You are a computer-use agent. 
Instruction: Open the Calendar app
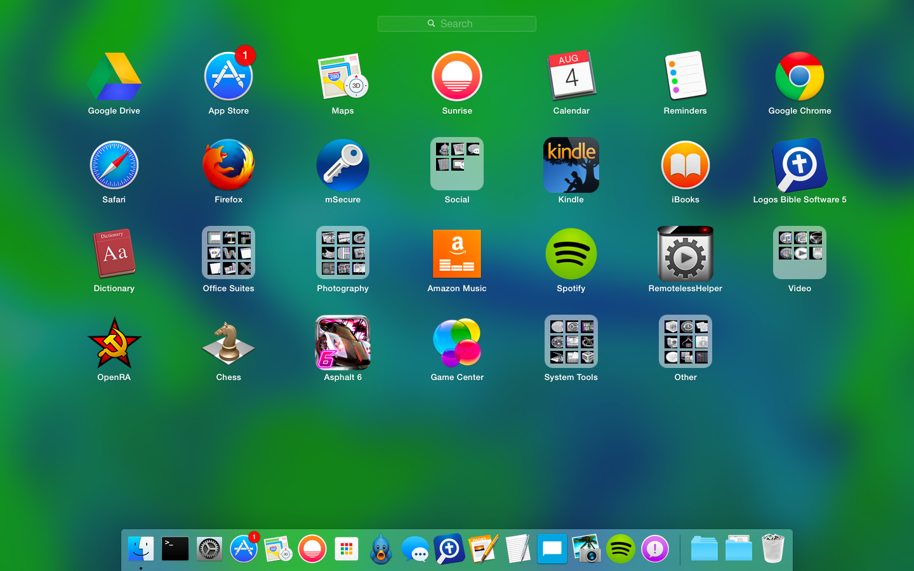571,76
